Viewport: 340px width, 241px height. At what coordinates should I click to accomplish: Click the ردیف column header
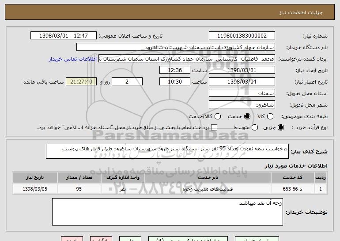pyautogui.click(x=321, y=178)
